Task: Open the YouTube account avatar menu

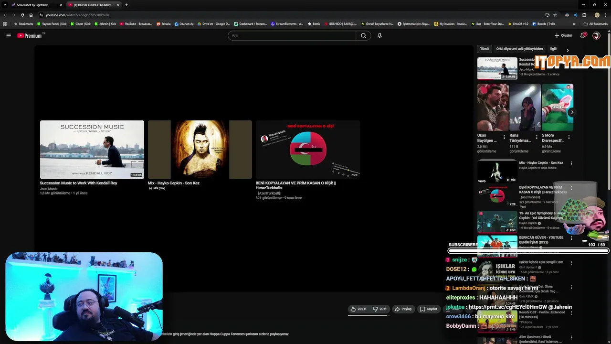Action: click(x=596, y=35)
